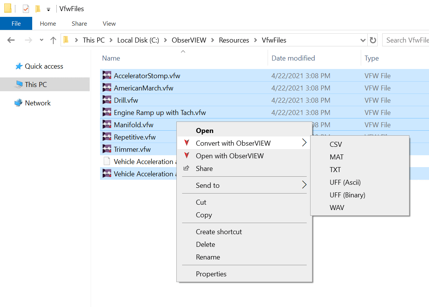Screen dimensions: 429x307
Task: Open the File tab
Action: (16, 23)
